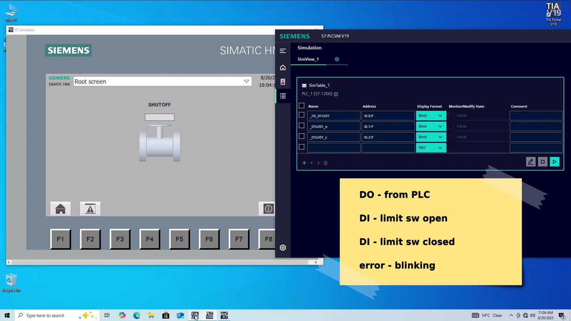Tick the checkbox for row _01LV01_o
This screenshot has width=571, height=321.
tap(302, 126)
